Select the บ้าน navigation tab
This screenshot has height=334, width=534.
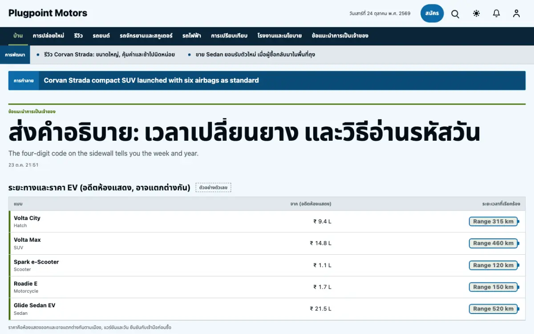click(18, 36)
